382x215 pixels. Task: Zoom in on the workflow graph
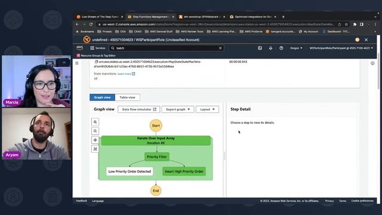(95, 122)
